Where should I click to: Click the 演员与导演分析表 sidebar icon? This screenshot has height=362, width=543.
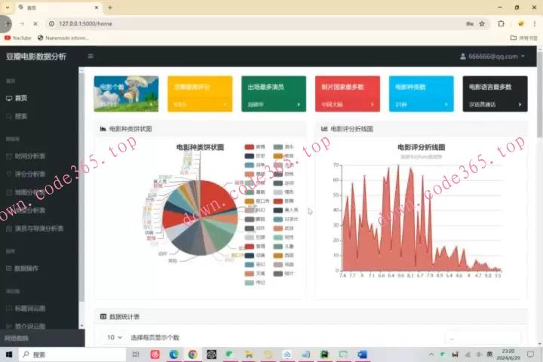(x=9, y=229)
